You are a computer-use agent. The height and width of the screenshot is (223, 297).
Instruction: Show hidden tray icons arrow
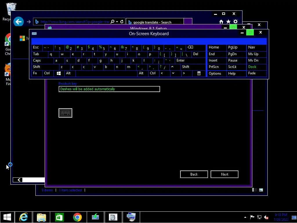coord(245,217)
